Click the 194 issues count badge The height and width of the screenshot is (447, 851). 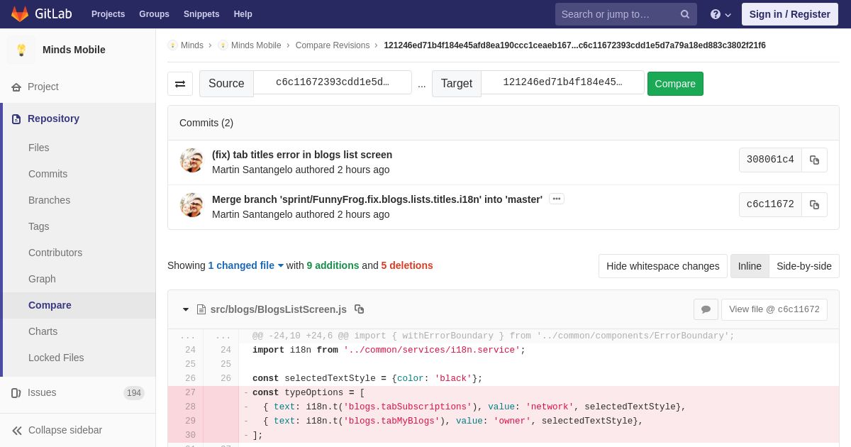[134, 393]
